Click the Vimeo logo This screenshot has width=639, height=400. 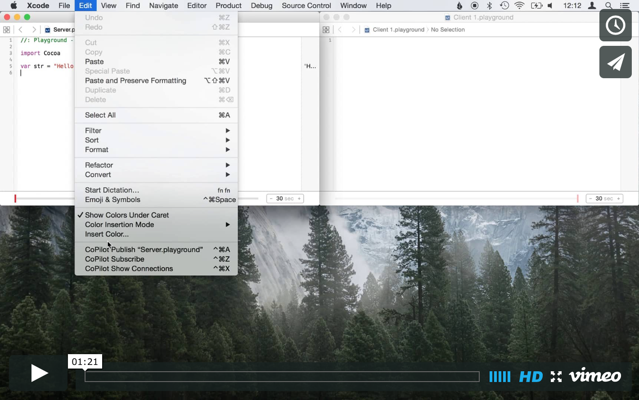tap(595, 376)
